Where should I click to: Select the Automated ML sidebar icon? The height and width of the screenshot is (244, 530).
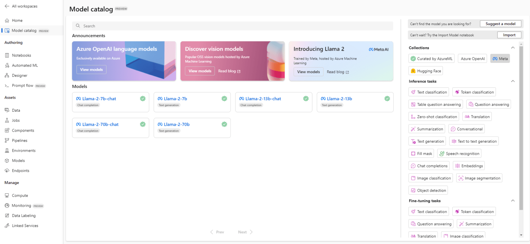coord(7,65)
